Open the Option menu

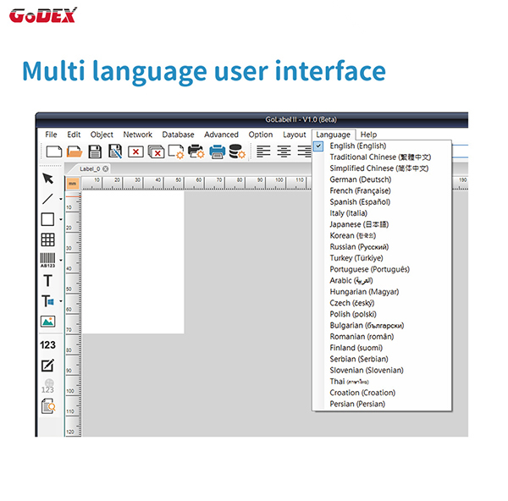[261, 135]
